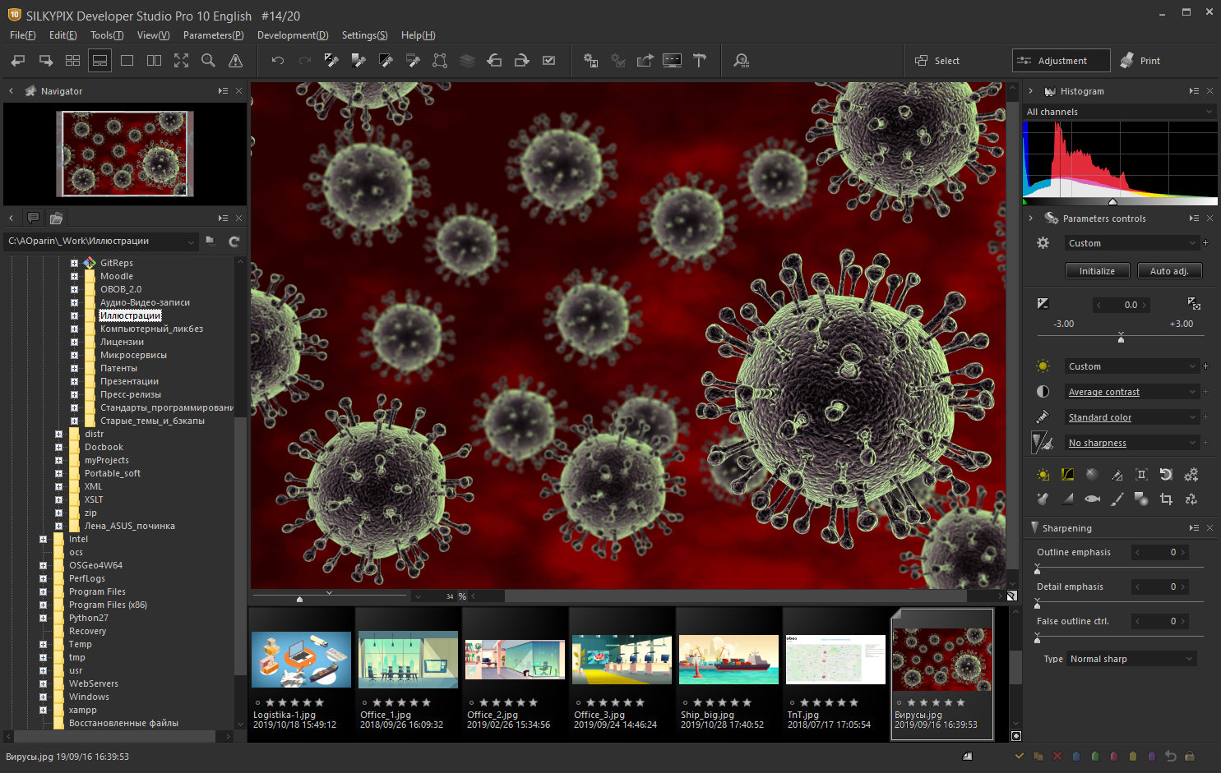
Task: Toggle the Adjustment mode button
Action: pos(1061,61)
